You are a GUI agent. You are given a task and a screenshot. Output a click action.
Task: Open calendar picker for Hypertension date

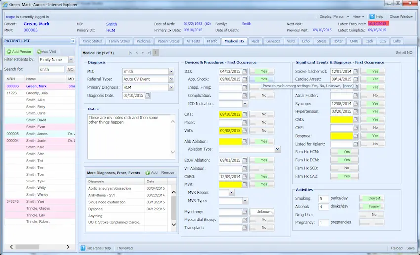click(356, 111)
